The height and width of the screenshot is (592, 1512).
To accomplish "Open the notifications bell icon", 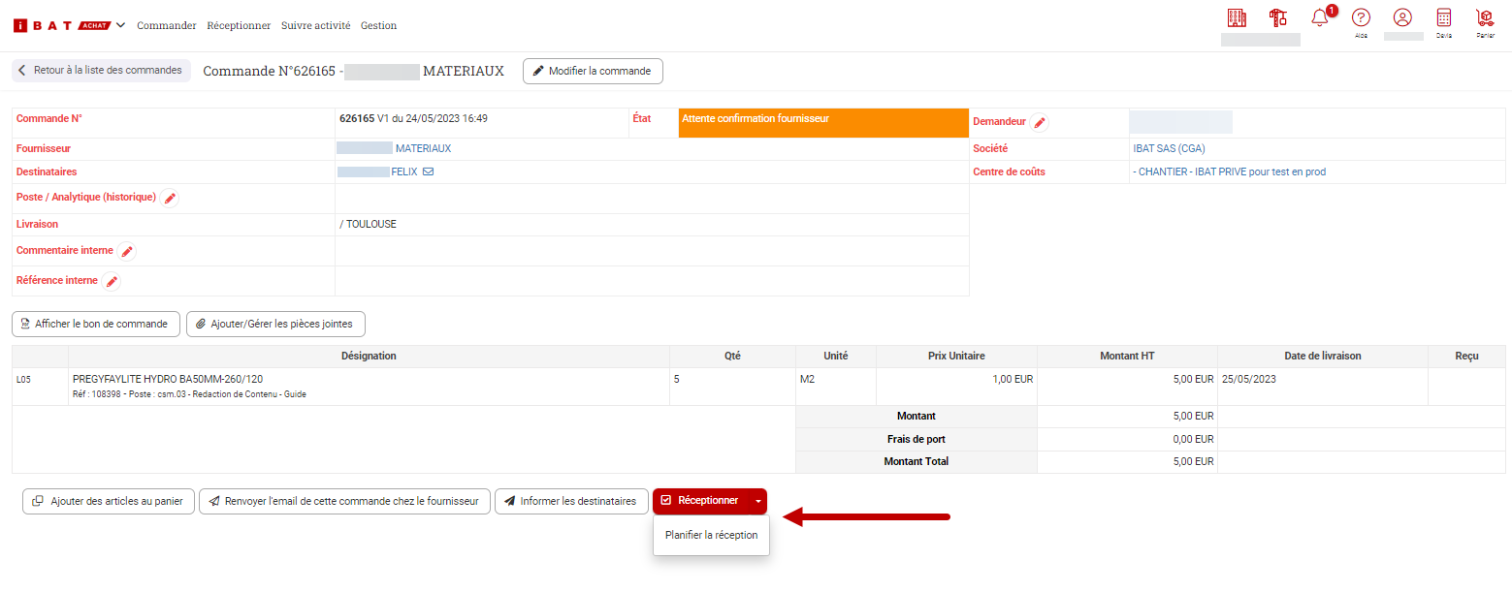I will [x=1319, y=18].
